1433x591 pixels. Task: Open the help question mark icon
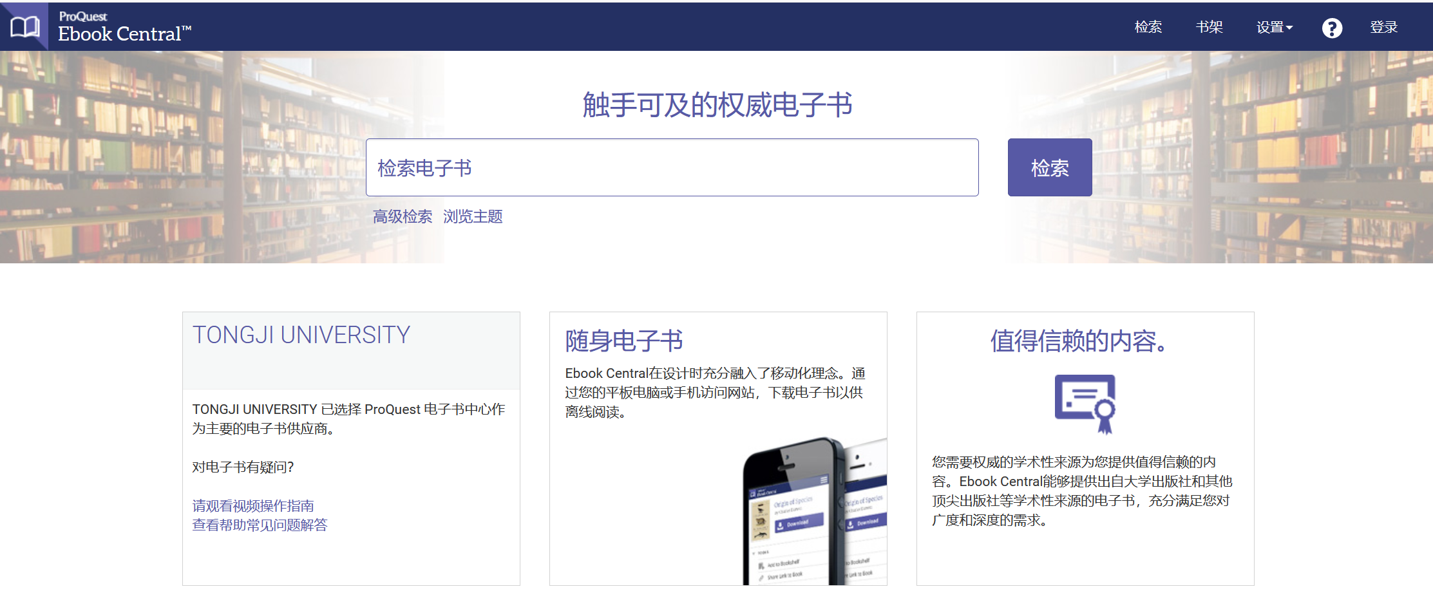(x=1332, y=28)
